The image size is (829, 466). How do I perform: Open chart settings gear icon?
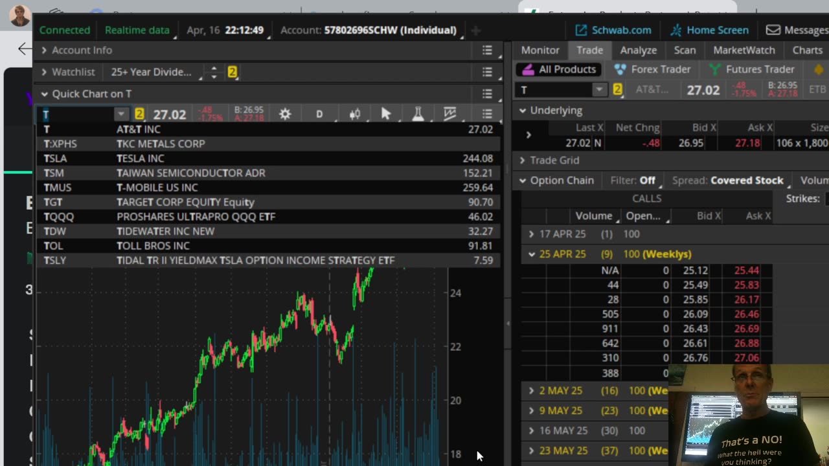click(x=285, y=115)
